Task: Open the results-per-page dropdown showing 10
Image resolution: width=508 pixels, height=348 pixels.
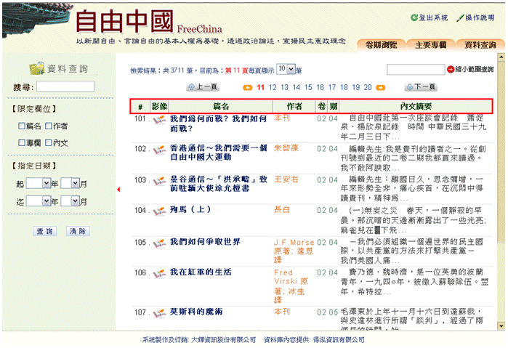Action: (291, 69)
